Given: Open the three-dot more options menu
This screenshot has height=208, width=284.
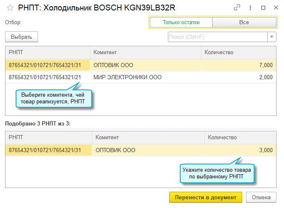Looking at the screenshot, I should coord(250,8).
